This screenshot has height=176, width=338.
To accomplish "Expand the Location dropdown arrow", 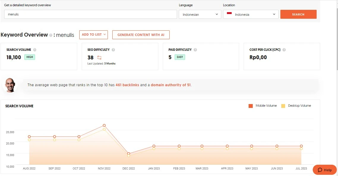I will [274, 14].
